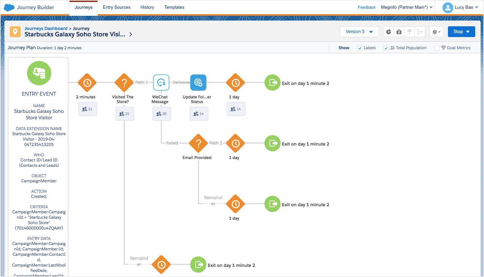This screenshot has height=277, width=484.
Task: Click the WeChat Message population count 20
Action: (162, 114)
